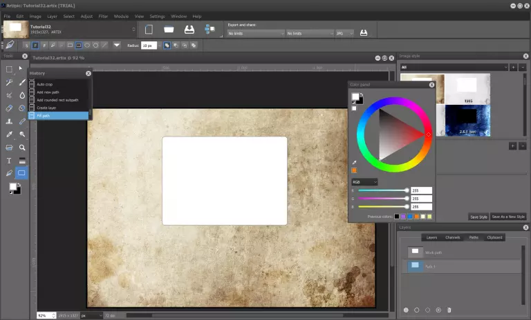
Task: Open the RGB color model dropdown
Action: tap(364, 182)
